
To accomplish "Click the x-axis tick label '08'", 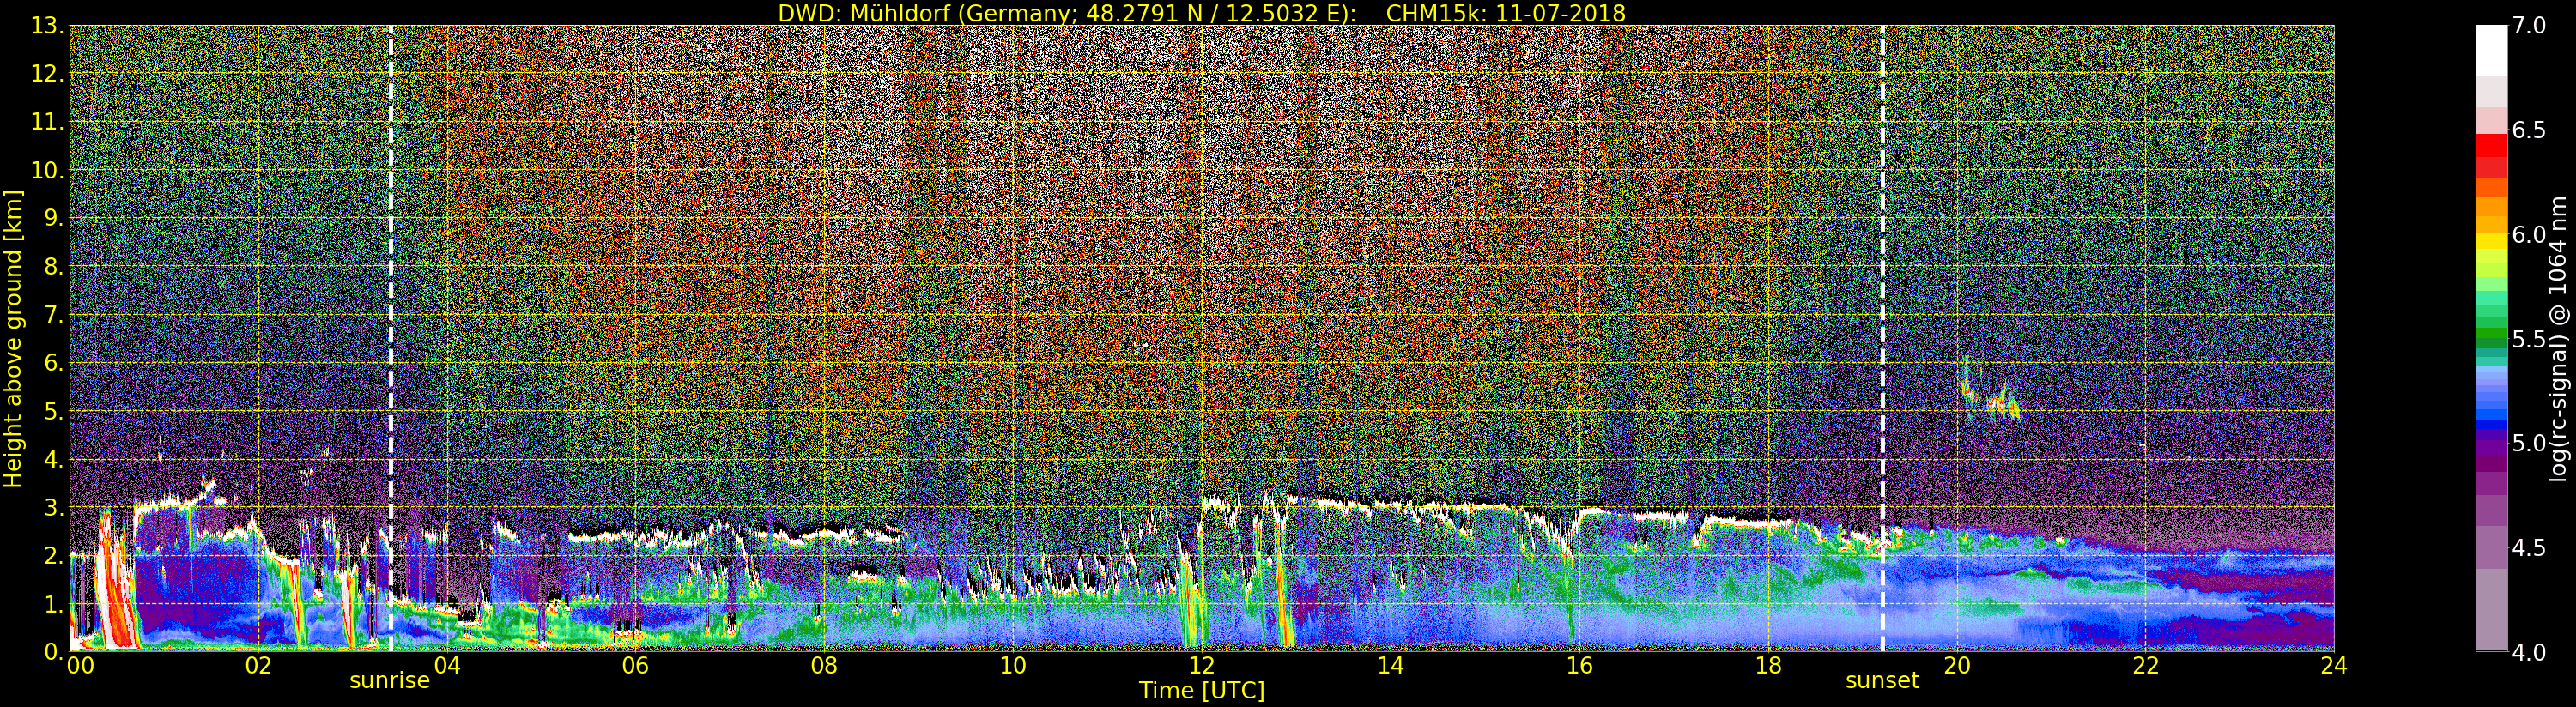I will tap(824, 666).
